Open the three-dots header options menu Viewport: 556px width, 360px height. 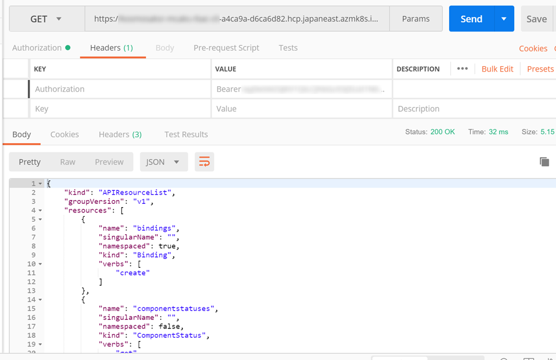(x=462, y=69)
